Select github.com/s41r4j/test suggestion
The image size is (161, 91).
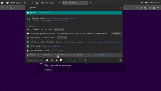[x=41, y=29]
